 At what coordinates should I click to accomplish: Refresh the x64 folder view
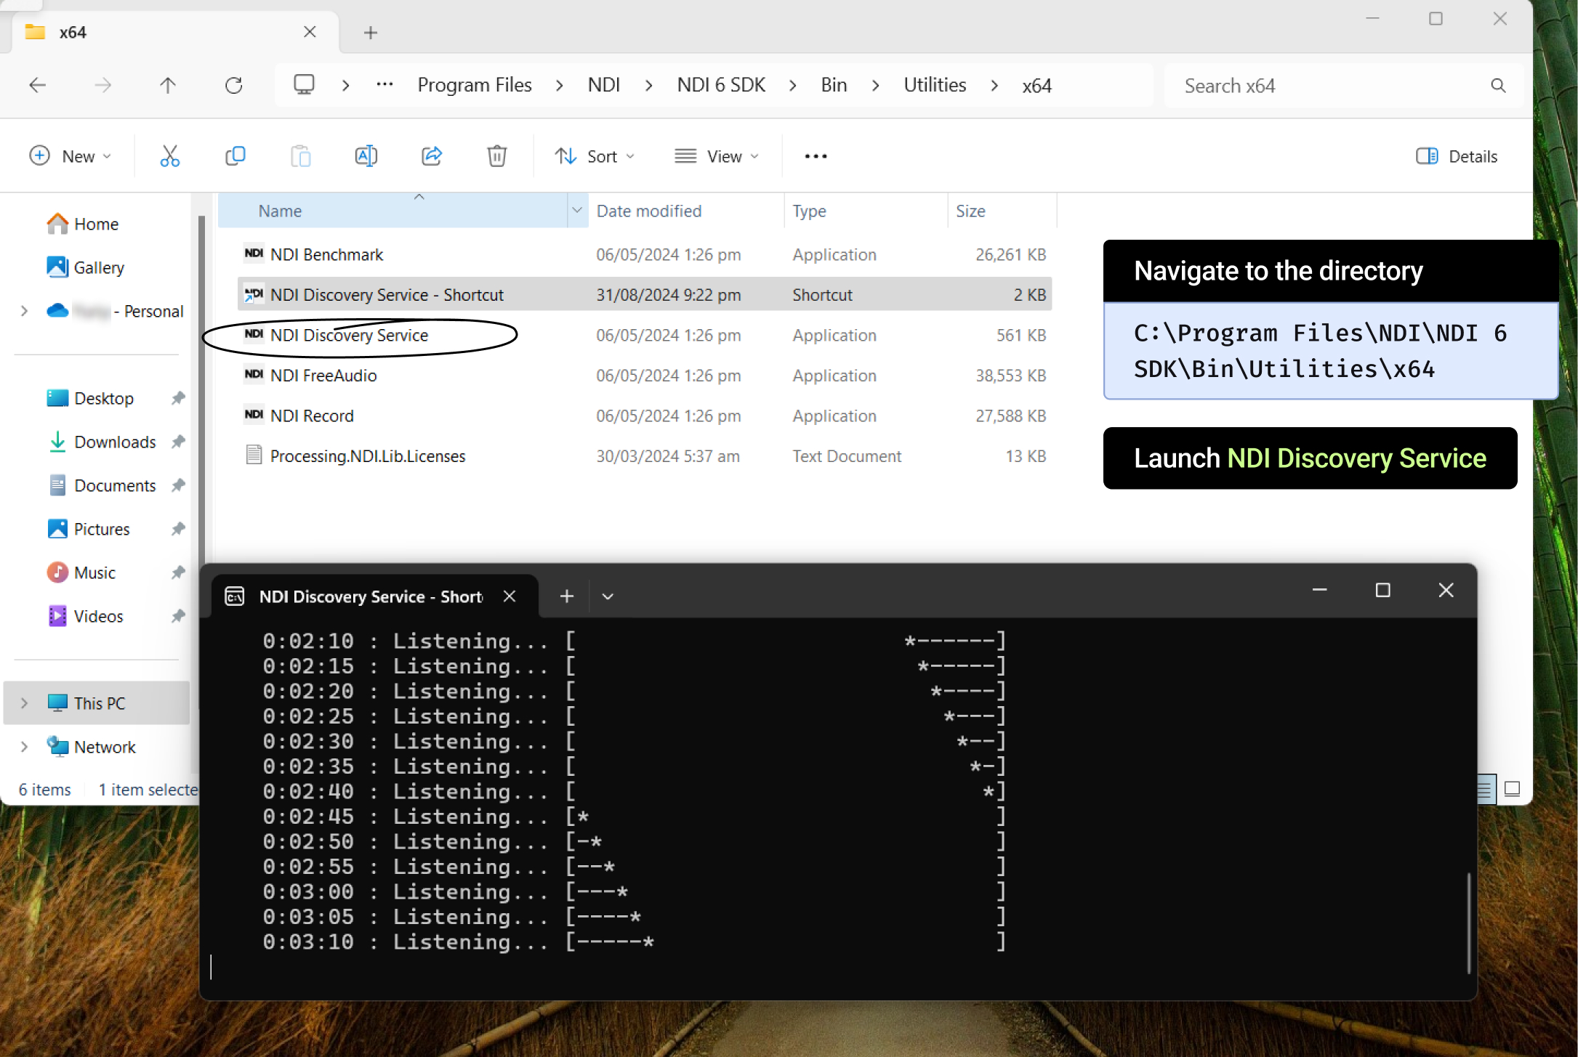[x=233, y=86]
